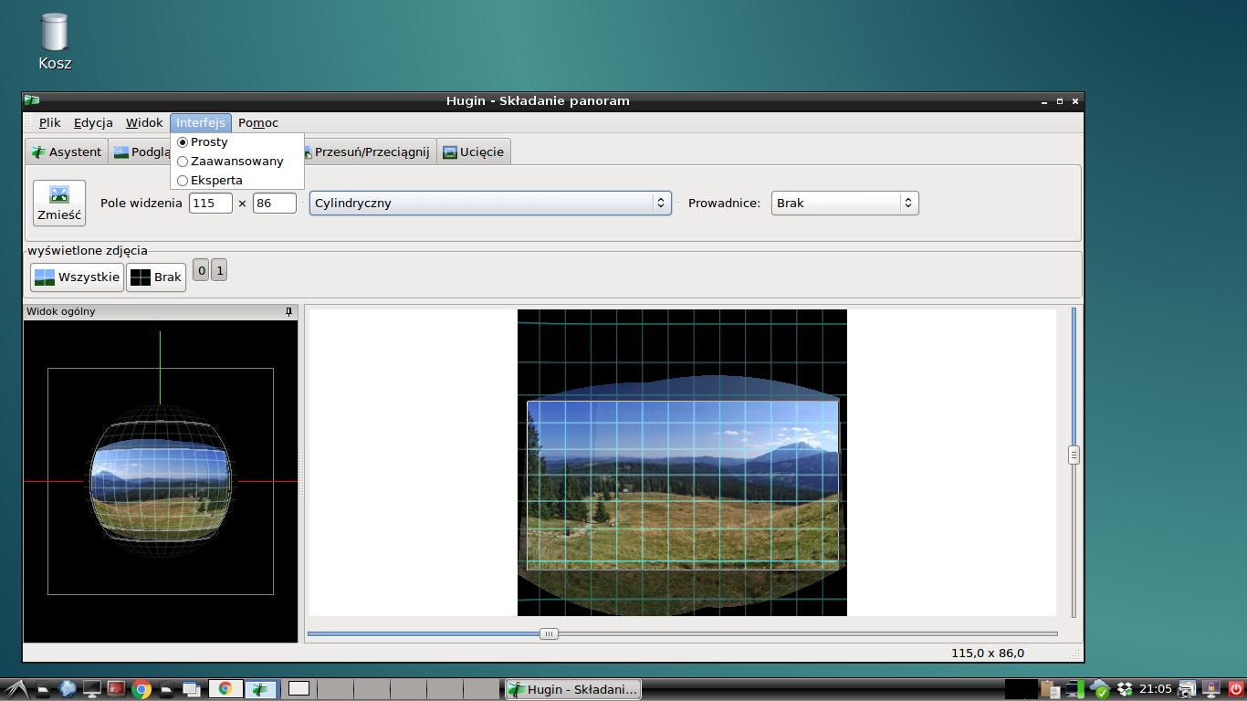Show all images with Wszystkie button
Viewport: 1247px width, 701px height.
coord(77,277)
